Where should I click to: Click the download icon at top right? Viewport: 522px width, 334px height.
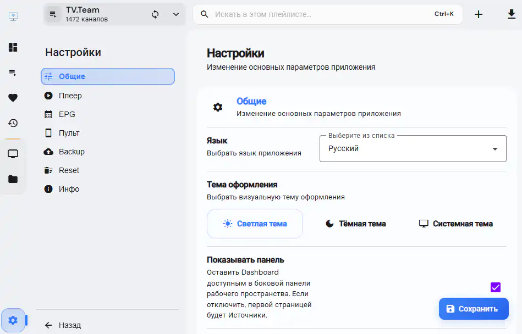(x=512, y=14)
